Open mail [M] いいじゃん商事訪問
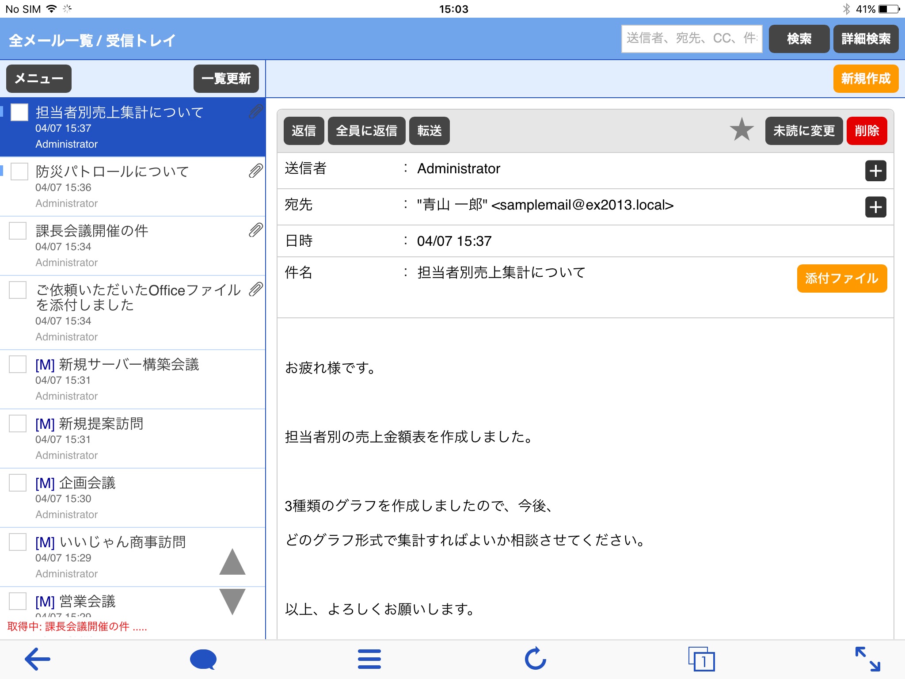This screenshot has width=905, height=679. point(133,557)
